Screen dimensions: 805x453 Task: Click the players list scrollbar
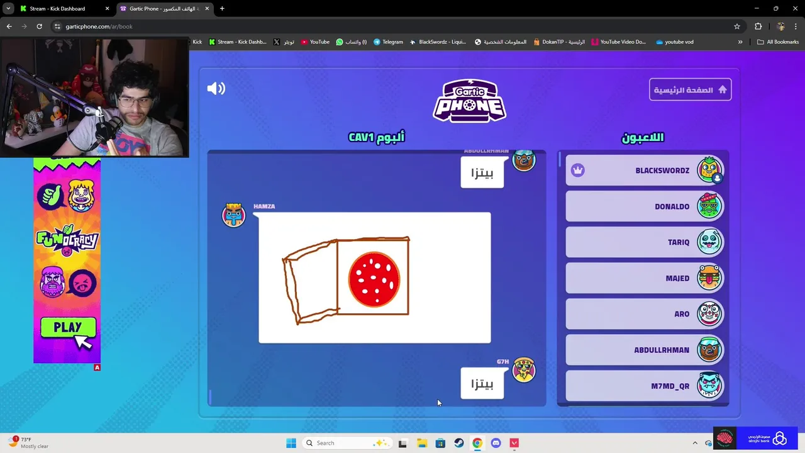pos(559,159)
